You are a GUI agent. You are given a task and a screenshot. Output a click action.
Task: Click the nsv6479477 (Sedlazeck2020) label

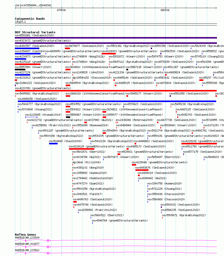84,46
